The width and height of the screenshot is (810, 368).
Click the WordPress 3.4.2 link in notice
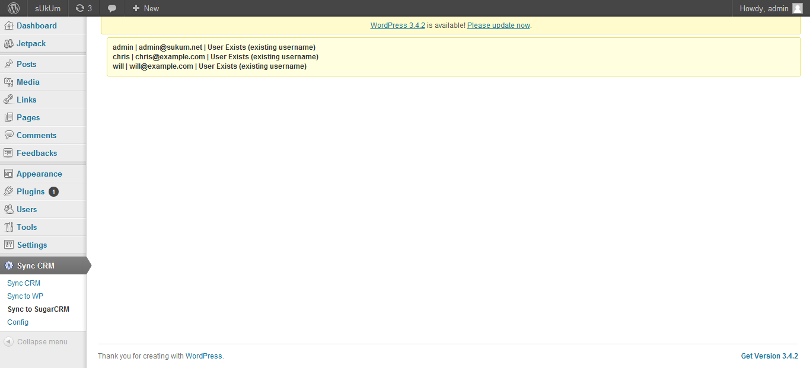(x=397, y=25)
